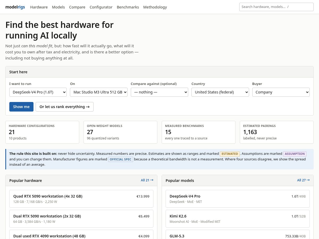319x239 pixels.
Task: Click the Estimated Pairings stat card
Action: 277,132
